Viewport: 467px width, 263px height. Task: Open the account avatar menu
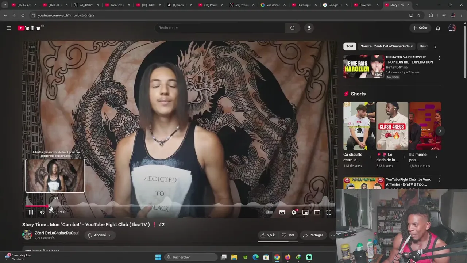pos(452,28)
